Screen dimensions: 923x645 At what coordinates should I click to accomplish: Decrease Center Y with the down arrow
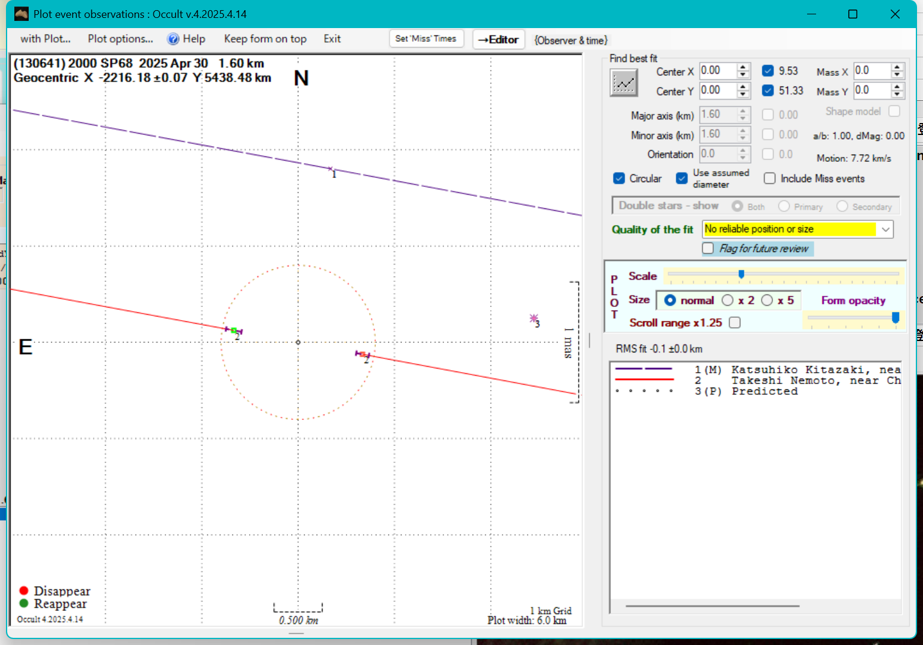tap(743, 94)
